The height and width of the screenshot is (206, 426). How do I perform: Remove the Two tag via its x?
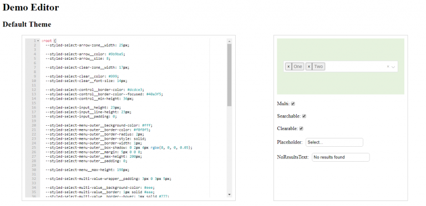309,66
